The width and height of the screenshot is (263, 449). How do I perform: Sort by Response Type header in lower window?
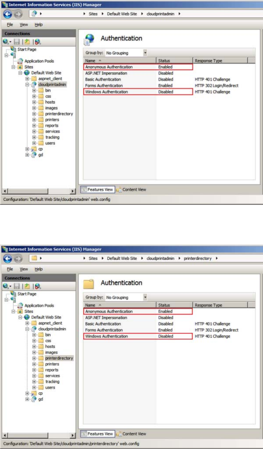[x=220, y=305]
